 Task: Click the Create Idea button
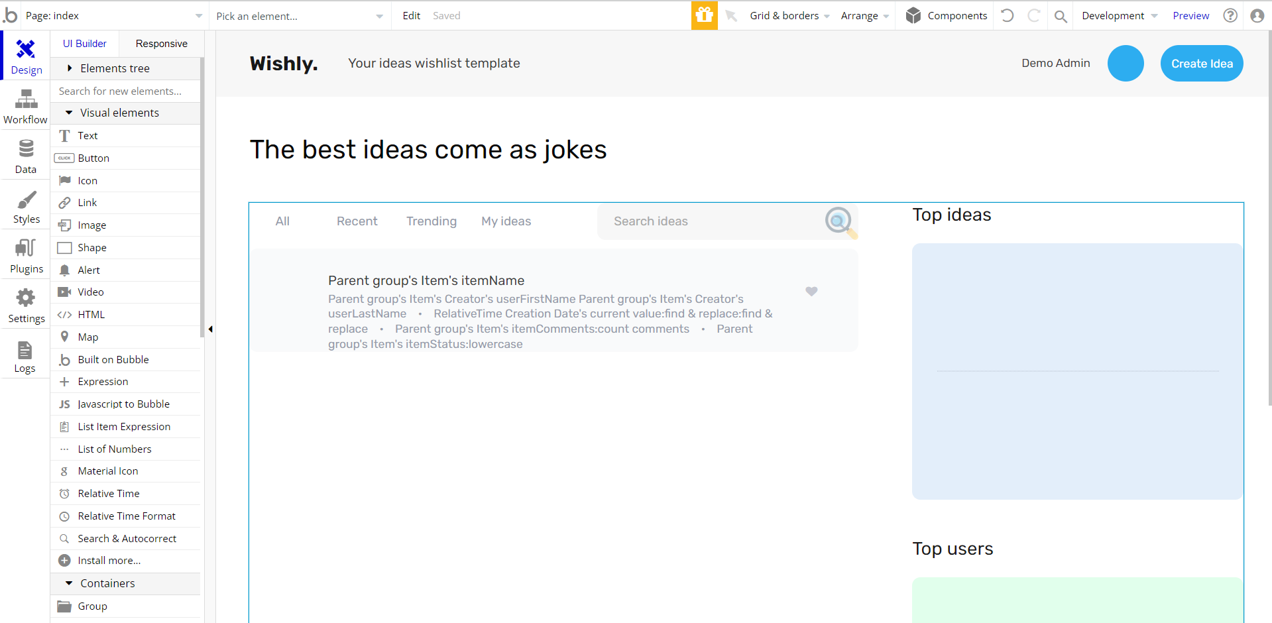[x=1201, y=64]
